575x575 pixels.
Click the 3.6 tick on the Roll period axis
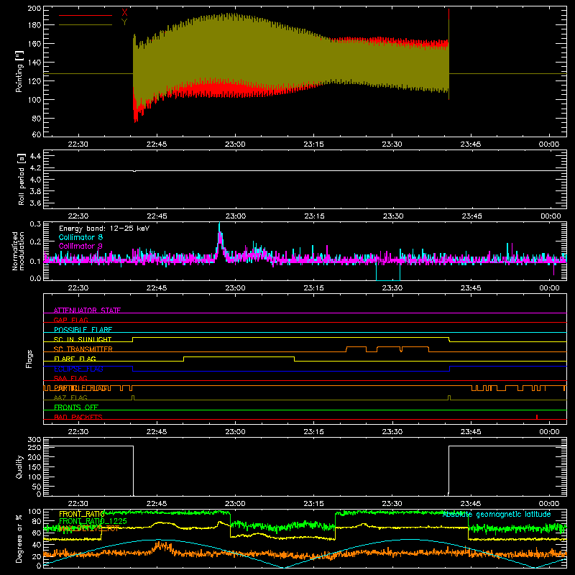pos(35,203)
